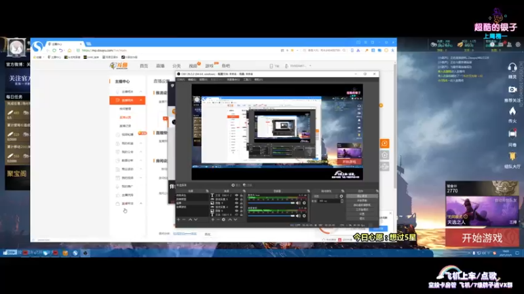Go to browser home page icon
Screen dimensions: 524x294
click(69, 50)
